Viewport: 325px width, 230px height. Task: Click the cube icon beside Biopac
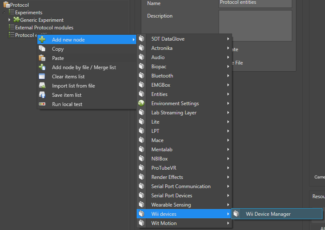click(x=142, y=66)
